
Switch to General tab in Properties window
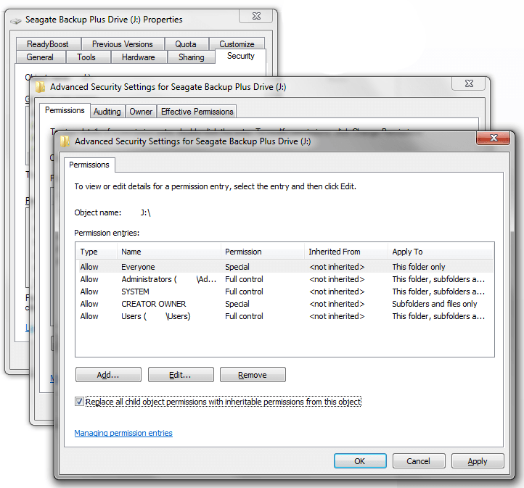(x=40, y=57)
